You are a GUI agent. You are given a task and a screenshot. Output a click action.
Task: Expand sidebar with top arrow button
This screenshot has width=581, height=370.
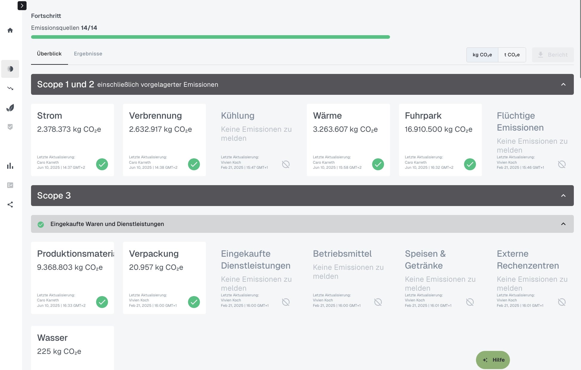(22, 6)
